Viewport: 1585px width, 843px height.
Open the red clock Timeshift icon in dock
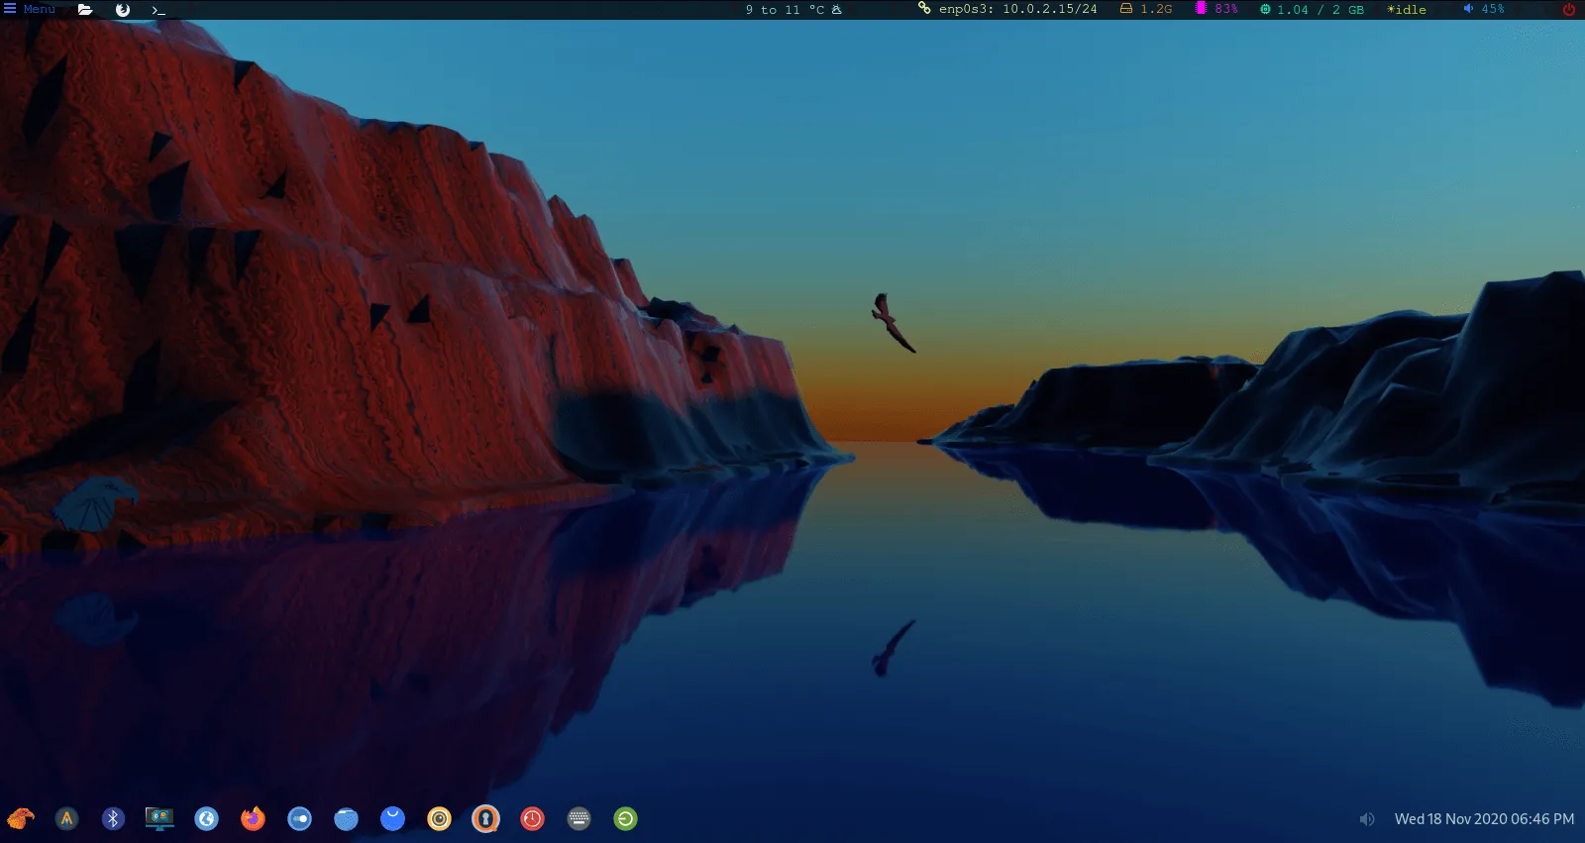[532, 819]
